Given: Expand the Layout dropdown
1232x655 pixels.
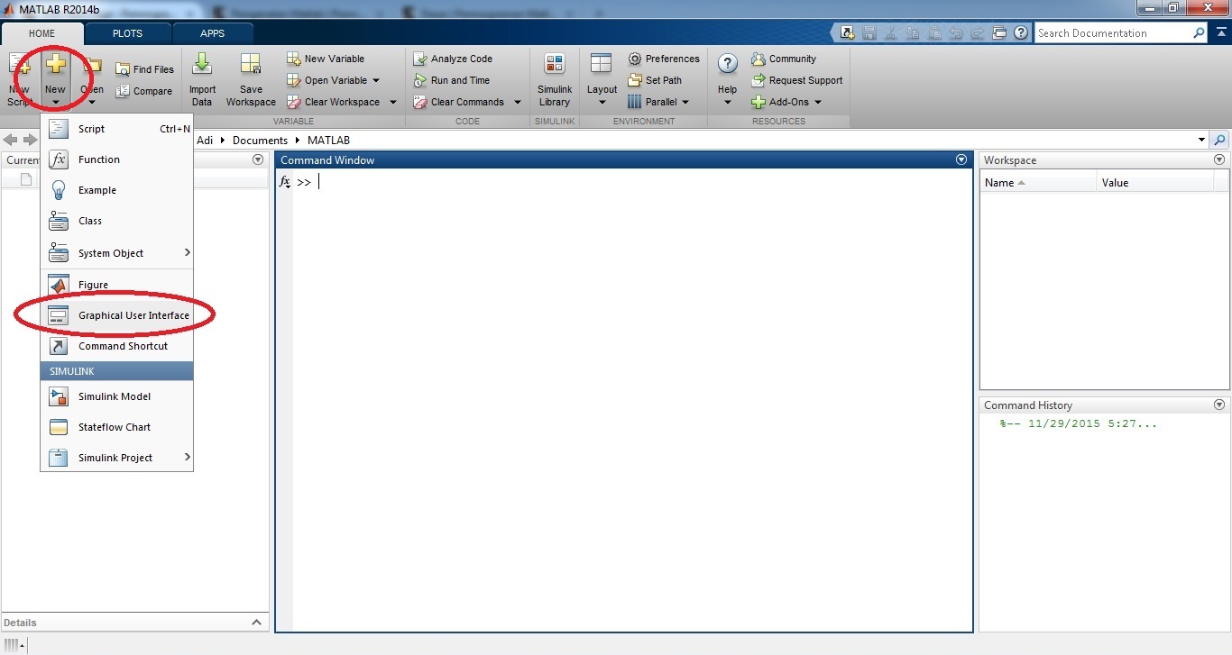Looking at the screenshot, I should point(602,102).
